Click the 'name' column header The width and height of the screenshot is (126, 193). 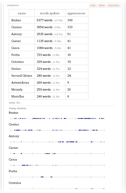22,13
